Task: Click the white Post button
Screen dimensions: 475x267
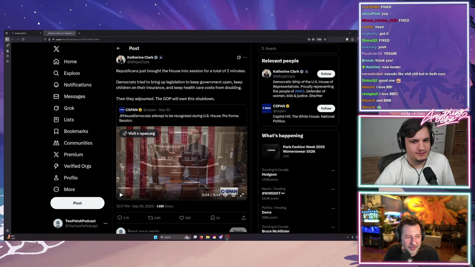Action: coord(78,203)
